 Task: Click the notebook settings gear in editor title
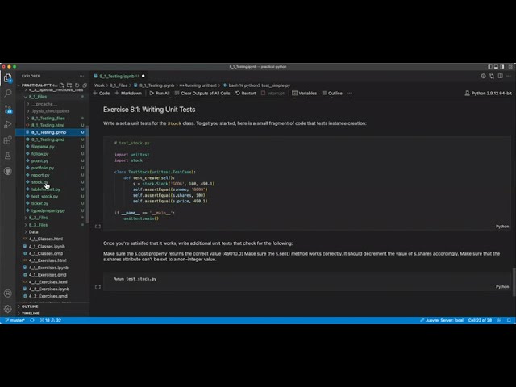pyautogui.click(x=483, y=76)
